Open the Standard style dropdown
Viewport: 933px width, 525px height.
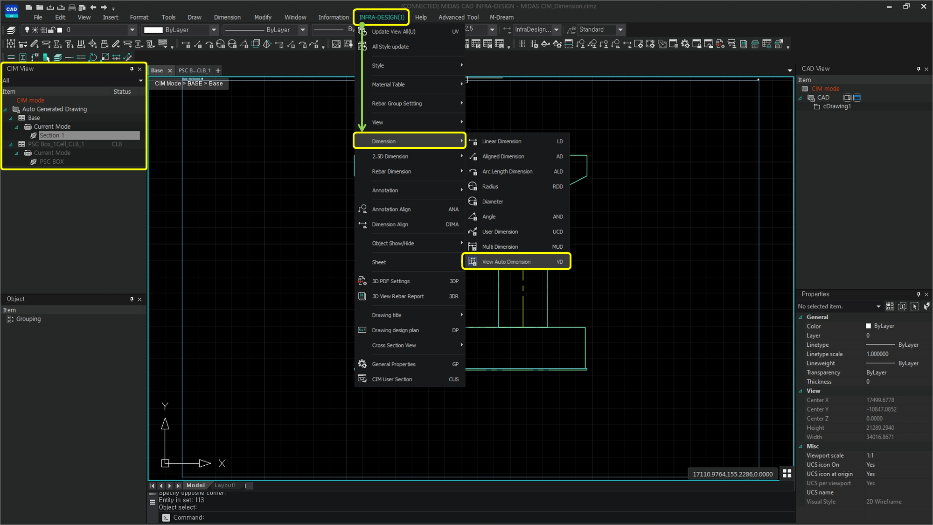tap(620, 29)
